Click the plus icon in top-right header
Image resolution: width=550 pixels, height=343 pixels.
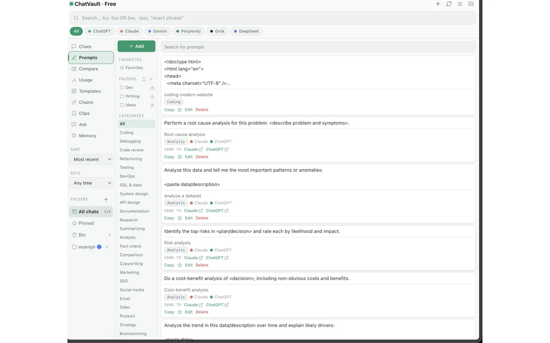(438, 4)
